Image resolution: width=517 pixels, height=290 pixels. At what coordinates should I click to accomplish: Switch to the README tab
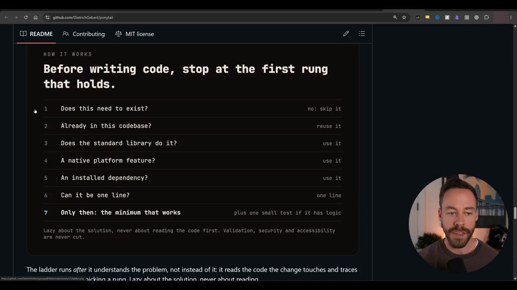click(36, 34)
